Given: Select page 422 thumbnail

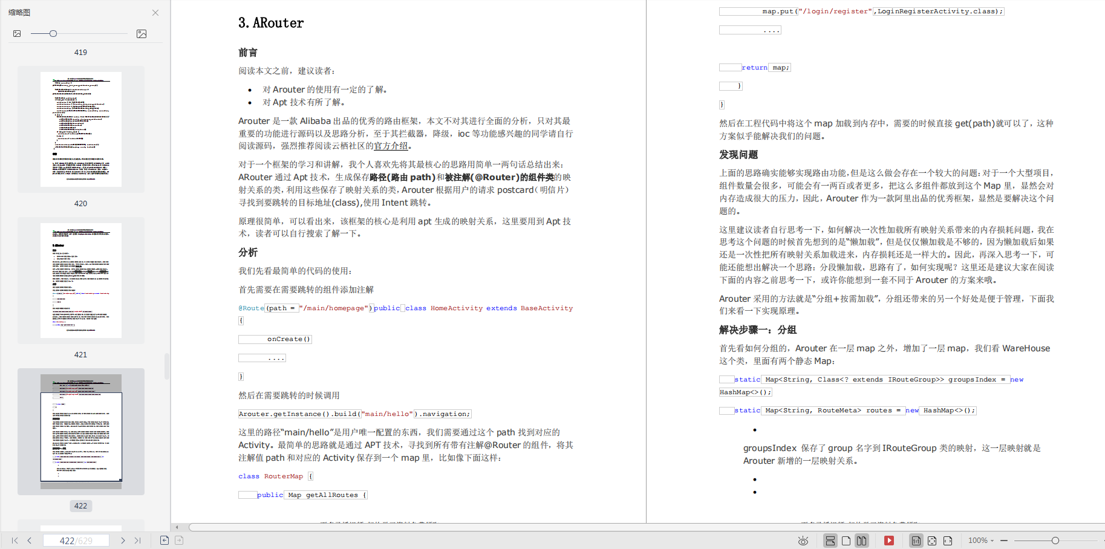Looking at the screenshot, I should (x=81, y=432).
